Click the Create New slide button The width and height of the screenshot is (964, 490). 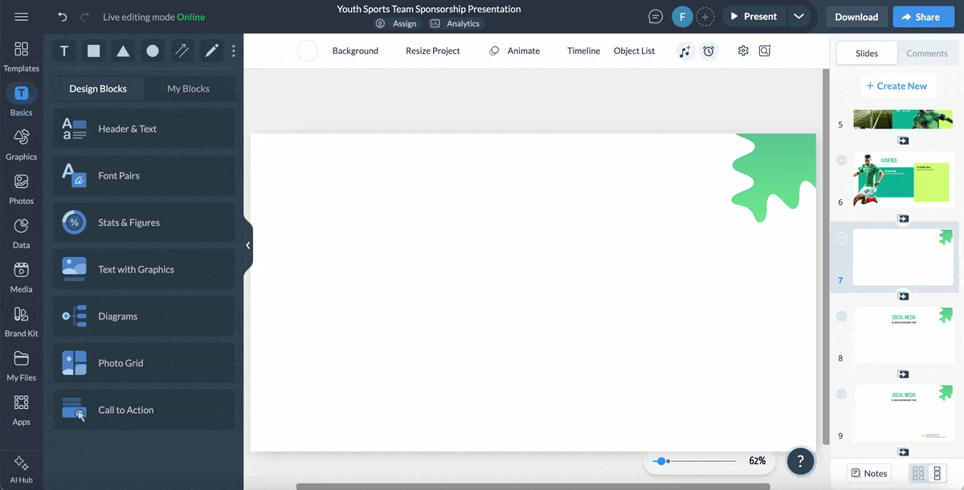[x=898, y=86]
